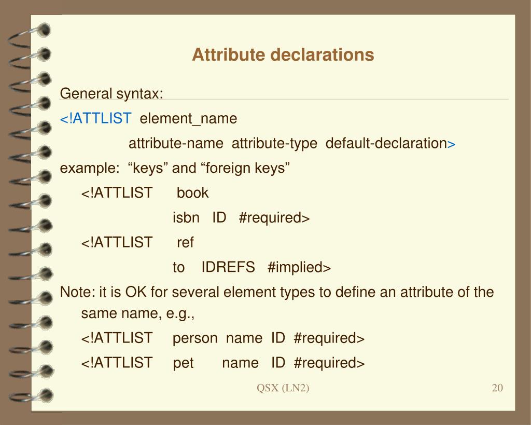Viewport: 531px width, 425px height.
Task: Select the word 'person'
Action: pos(195,338)
